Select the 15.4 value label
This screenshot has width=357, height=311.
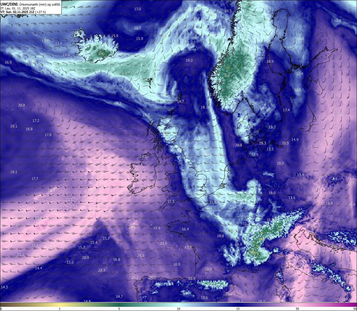pyautogui.click(x=94, y=243)
